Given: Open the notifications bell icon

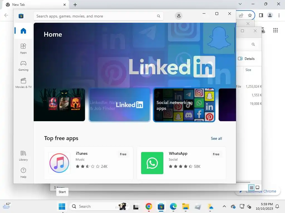Looking at the screenshot, I should tap(277, 206).
